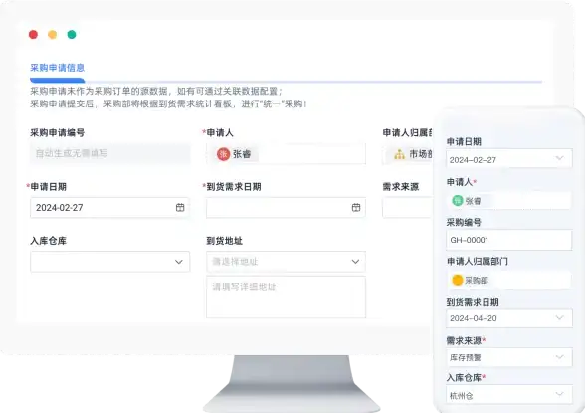585x413 pixels.
Task: Click the empty 到货需求日期 date field
Action: pyautogui.click(x=286, y=207)
